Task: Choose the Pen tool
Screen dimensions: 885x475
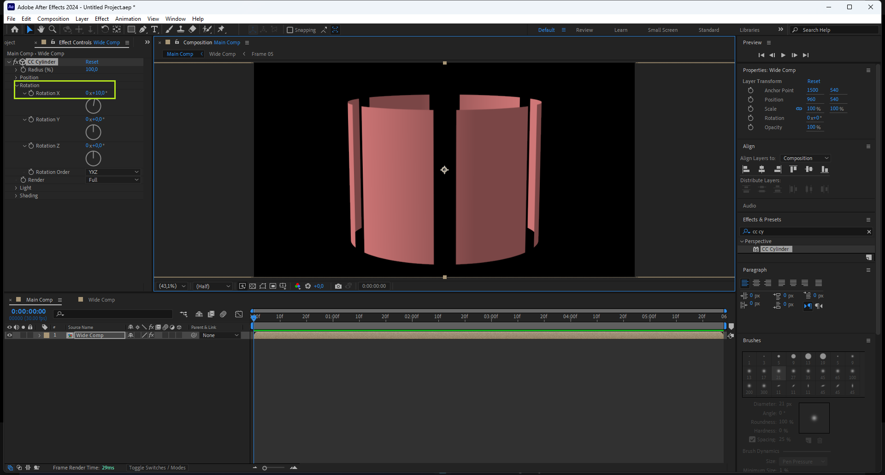Action: coord(143,30)
